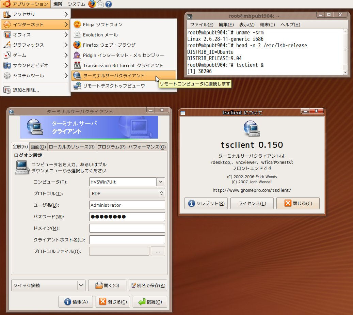The height and width of the screenshot is (315, 353).
Task: Open リモートデスクトップビューワ entry
Action: (x=123, y=86)
